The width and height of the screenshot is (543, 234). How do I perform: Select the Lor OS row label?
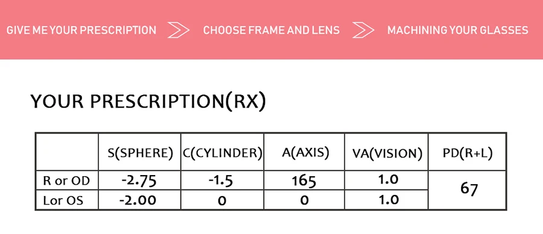tap(63, 200)
